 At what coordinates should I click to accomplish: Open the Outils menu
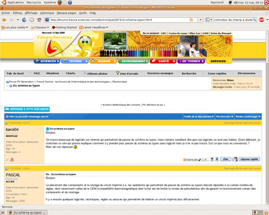pos(83,13)
